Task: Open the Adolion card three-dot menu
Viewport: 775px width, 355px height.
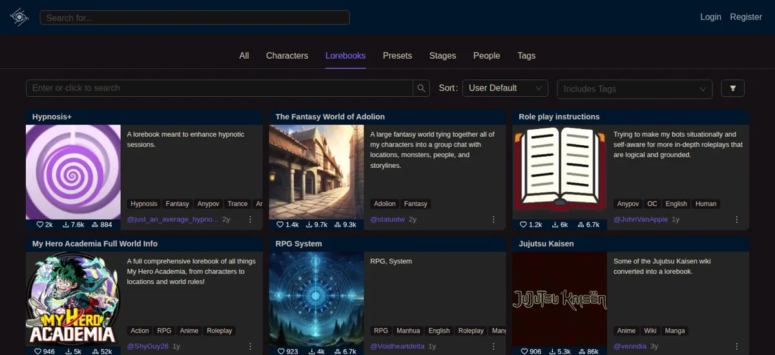Action: point(493,219)
